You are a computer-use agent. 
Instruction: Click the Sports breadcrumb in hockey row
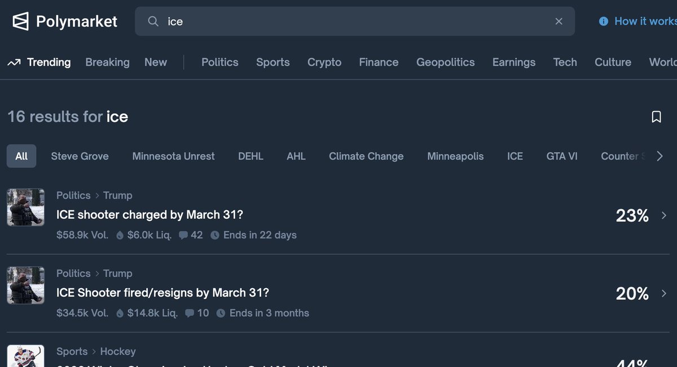point(72,352)
